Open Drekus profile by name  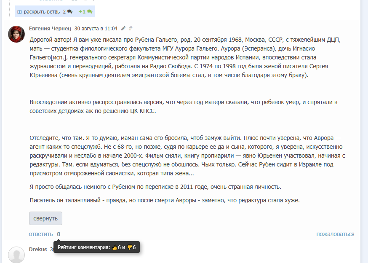[x=38, y=250]
